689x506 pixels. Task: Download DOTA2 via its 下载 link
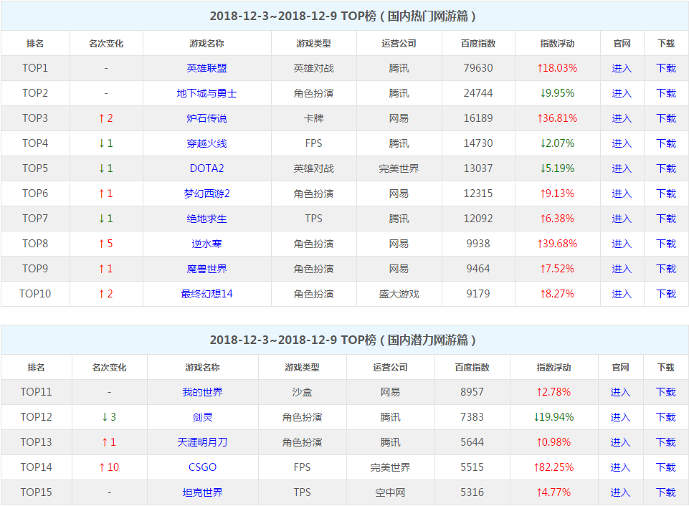(666, 168)
